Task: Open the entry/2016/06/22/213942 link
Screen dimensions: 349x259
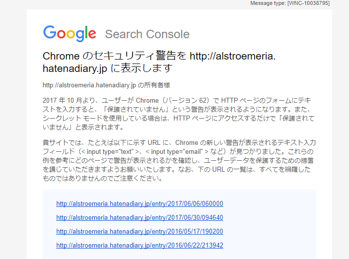Action: tap(140, 245)
